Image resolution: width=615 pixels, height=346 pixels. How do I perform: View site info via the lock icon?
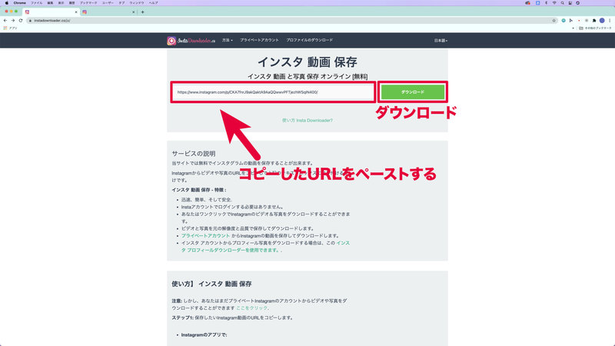(30, 21)
